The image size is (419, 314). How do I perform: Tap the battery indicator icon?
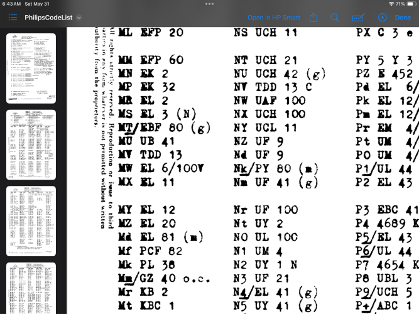pyautogui.click(x=411, y=4)
